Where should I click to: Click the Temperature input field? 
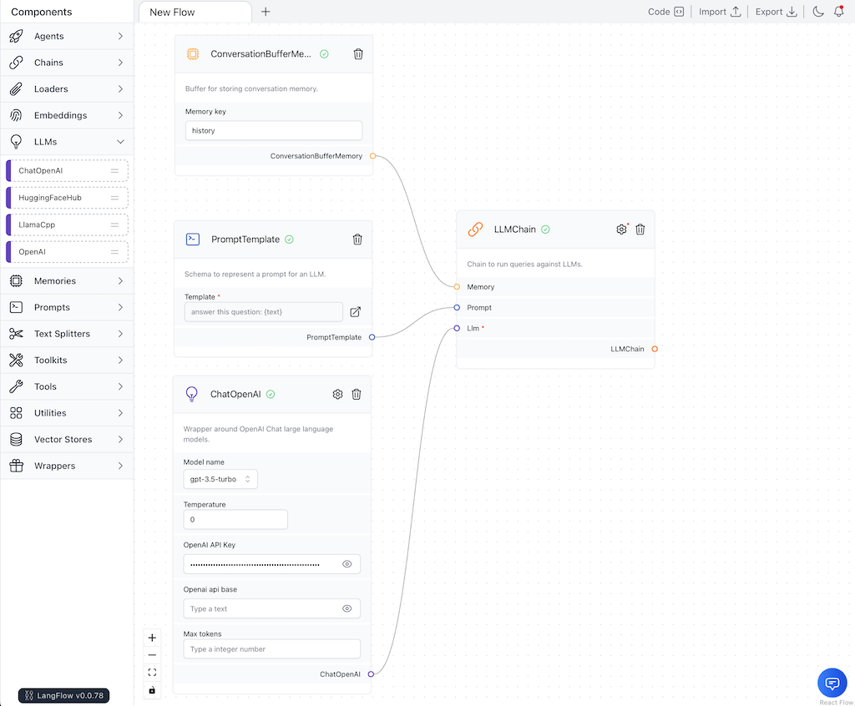coord(235,520)
